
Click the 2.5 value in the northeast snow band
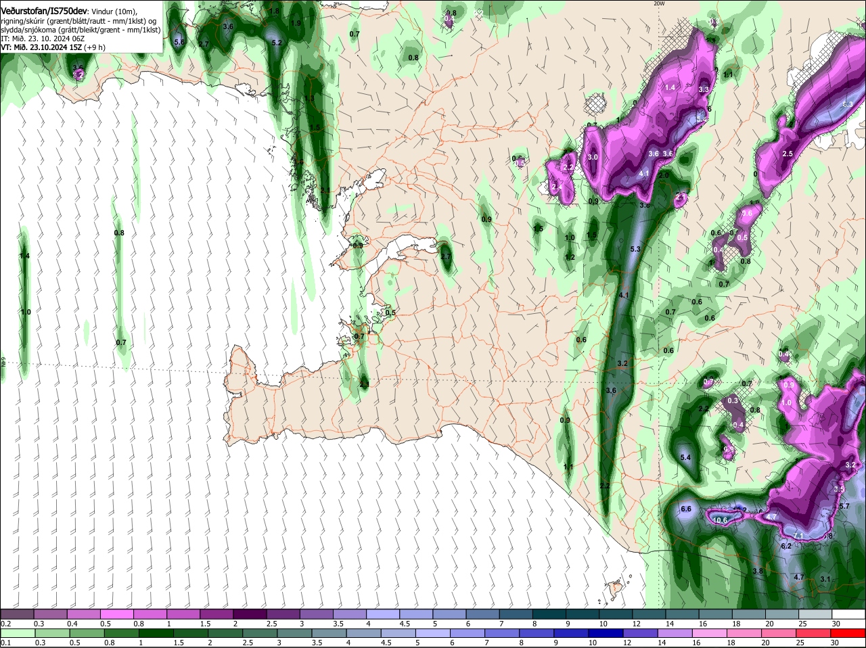point(788,154)
